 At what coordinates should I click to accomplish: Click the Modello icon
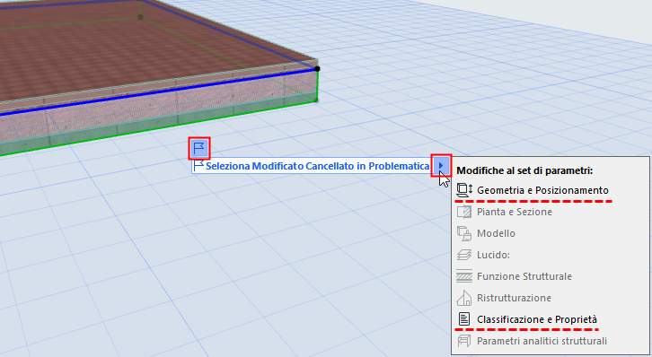(464, 233)
